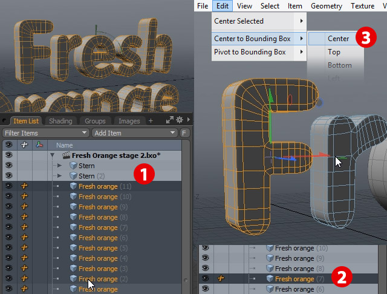Hide Fresh orange (7) in right list
Image resolution: width=387 pixels, height=294 pixels.
tap(206, 278)
